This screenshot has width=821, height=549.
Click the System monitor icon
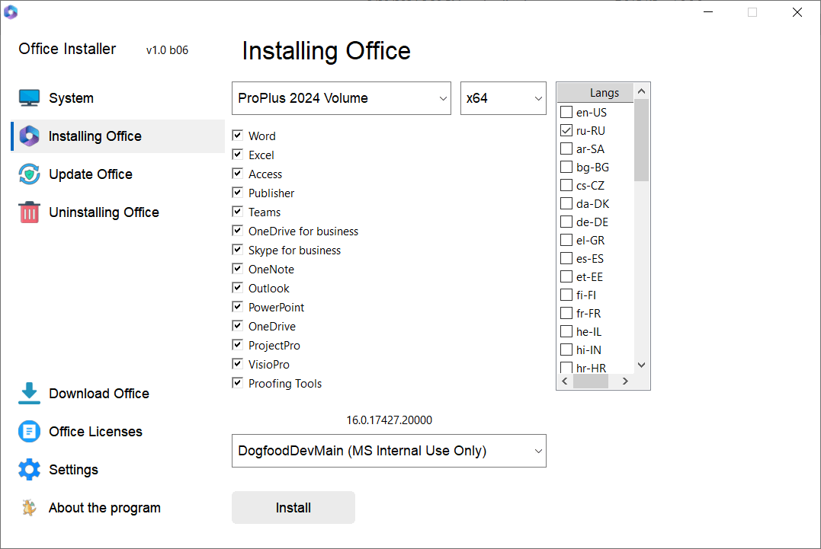pyautogui.click(x=29, y=97)
